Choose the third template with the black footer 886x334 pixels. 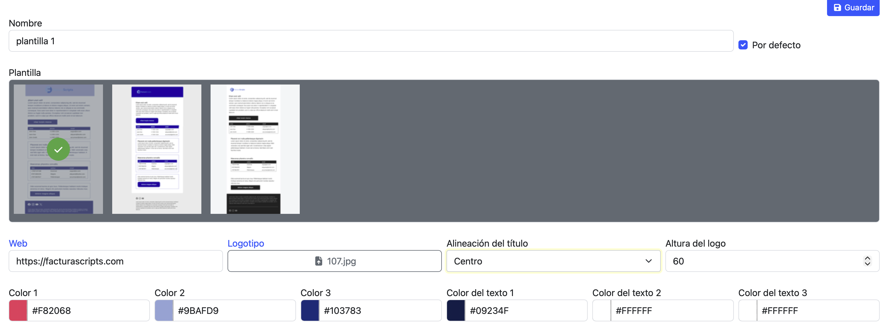(x=255, y=149)
